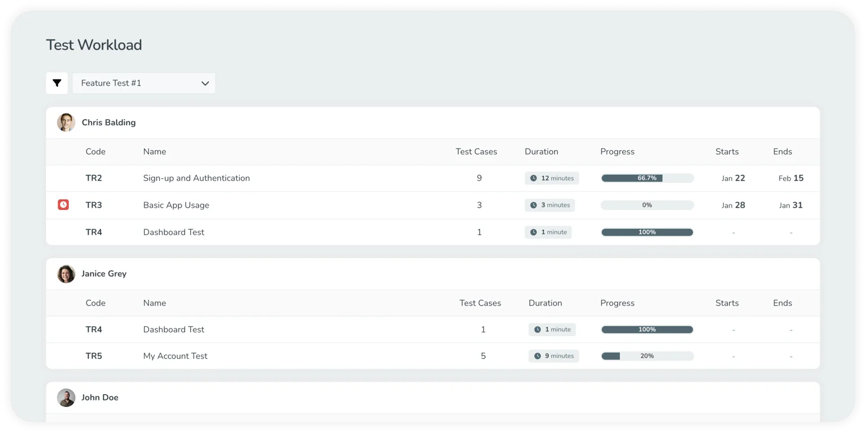
Task: Click the clock icon on the 12 minutes badge
Action: [532, 178]
